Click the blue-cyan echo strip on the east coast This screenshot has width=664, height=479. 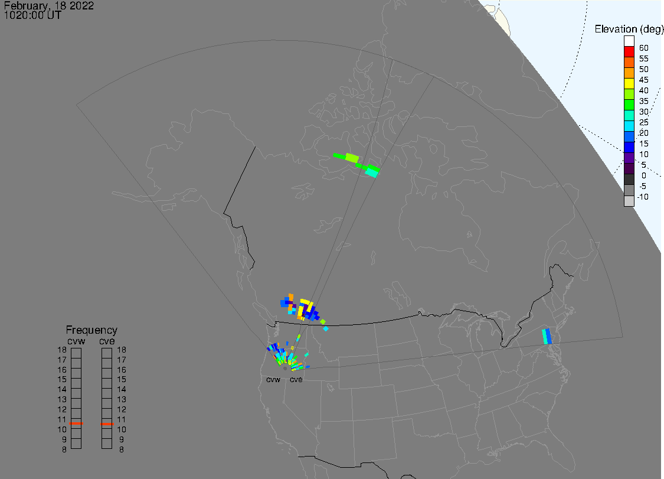click(547, 337)
